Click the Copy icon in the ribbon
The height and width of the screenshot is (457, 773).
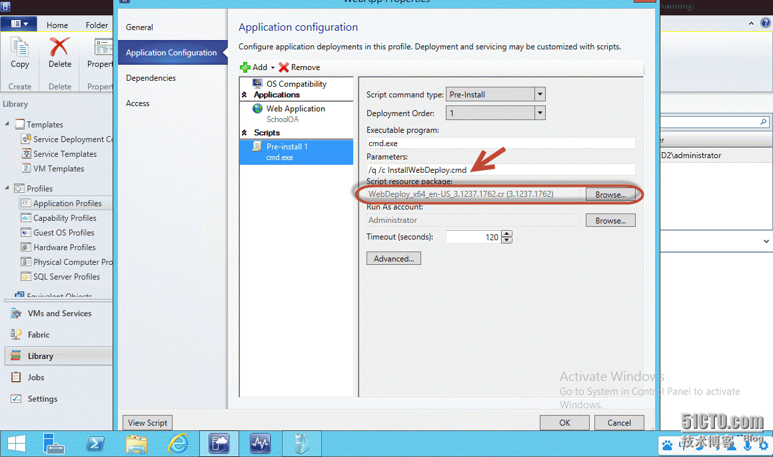click(20, 47)
